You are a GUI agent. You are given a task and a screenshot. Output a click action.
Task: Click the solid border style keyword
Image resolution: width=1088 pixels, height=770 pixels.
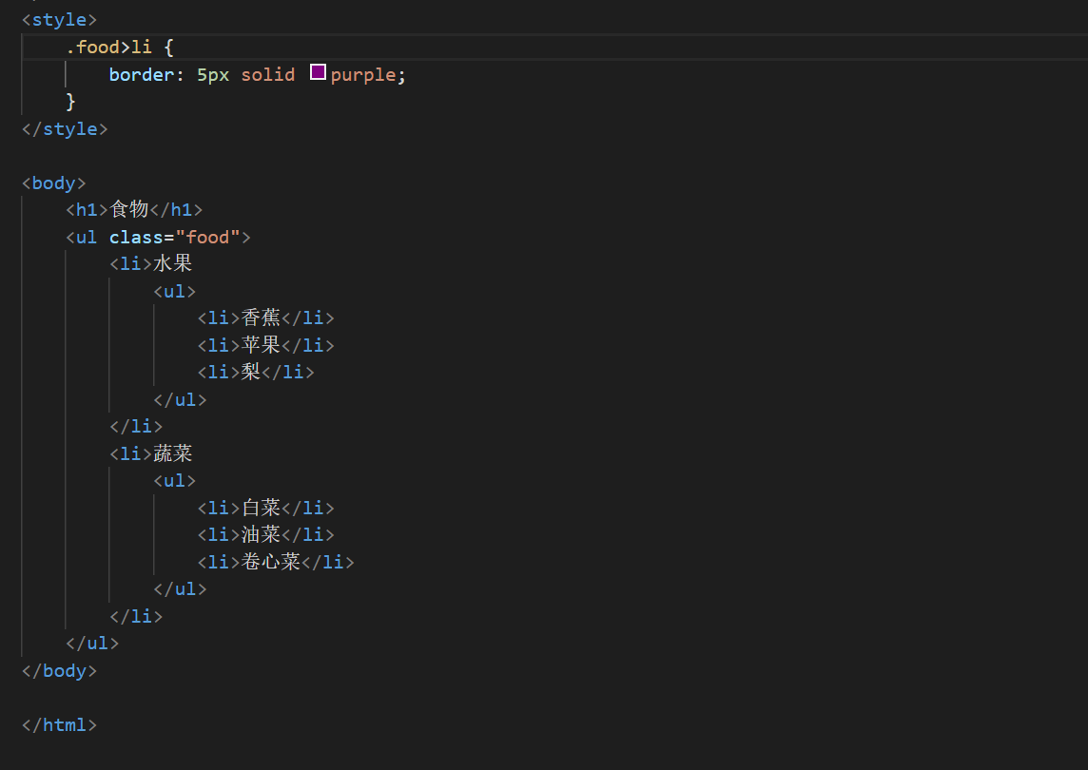(267, 73)
